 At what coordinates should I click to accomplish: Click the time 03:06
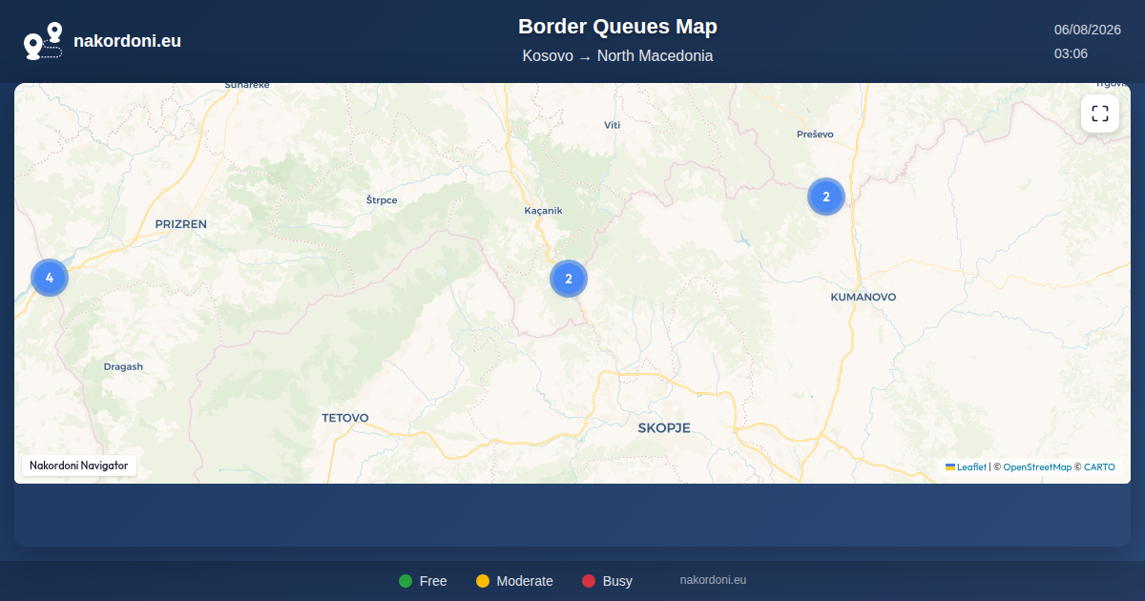(1071, 53)
